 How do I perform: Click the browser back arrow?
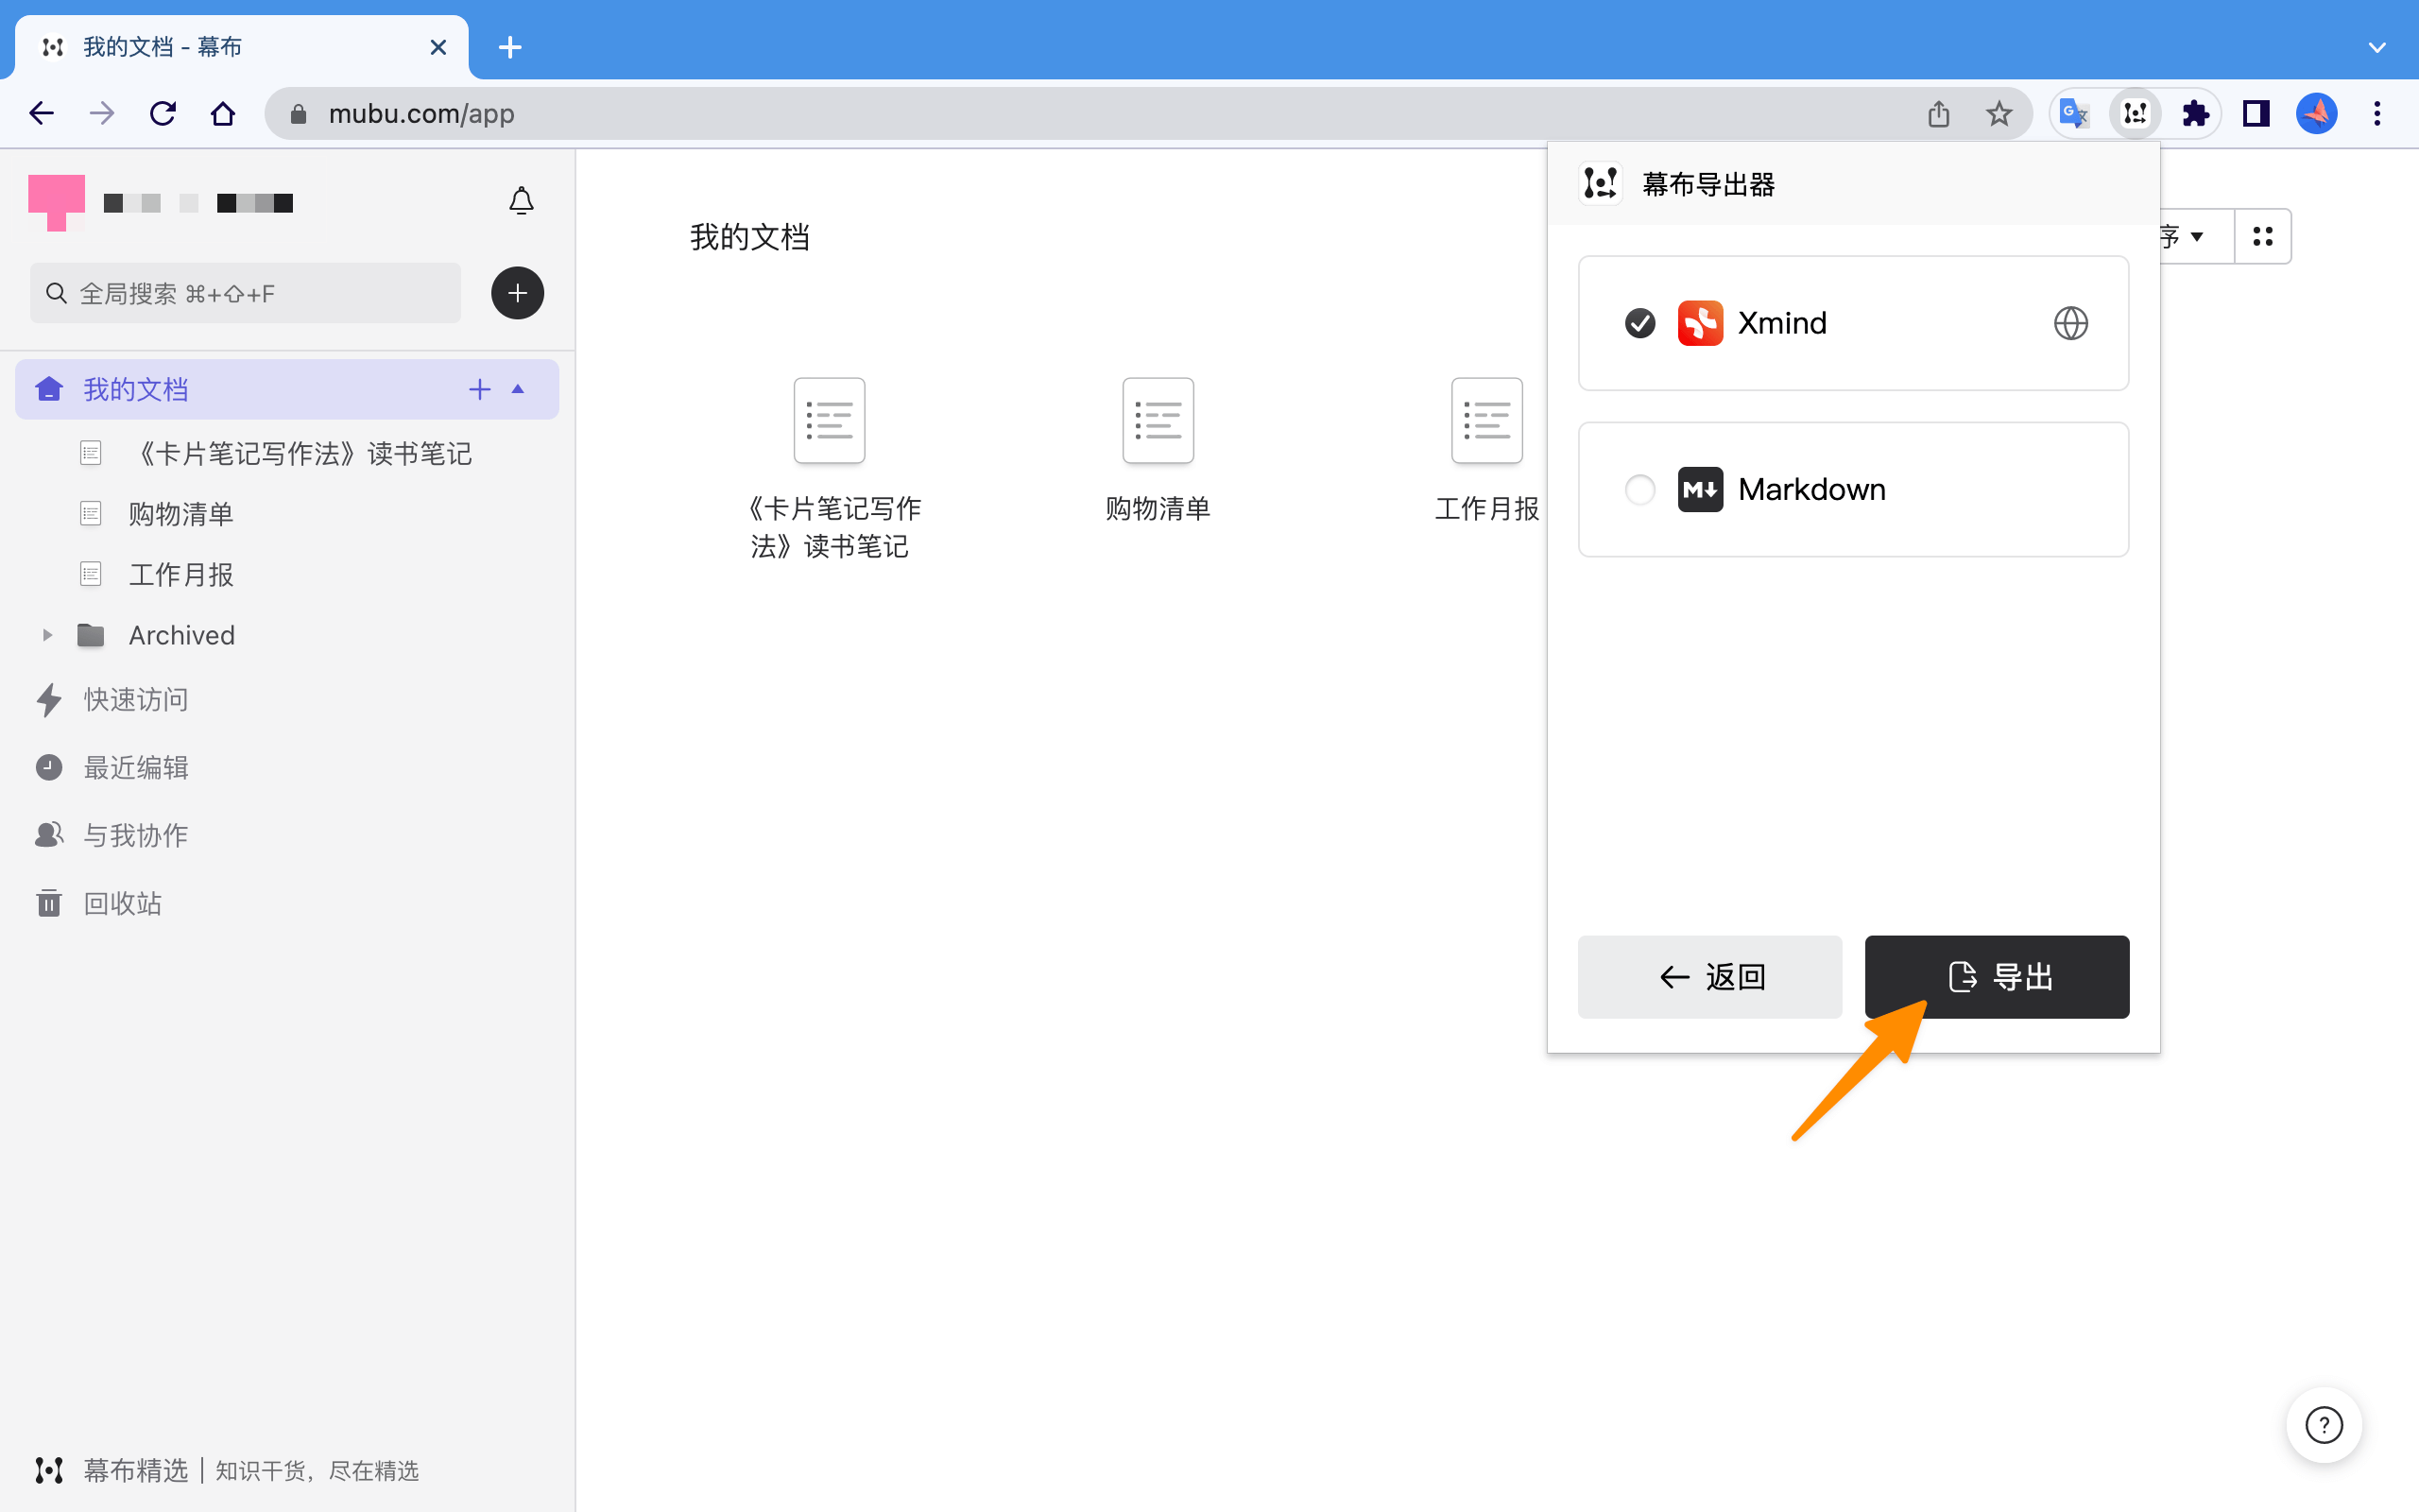[x=41, y=113]
